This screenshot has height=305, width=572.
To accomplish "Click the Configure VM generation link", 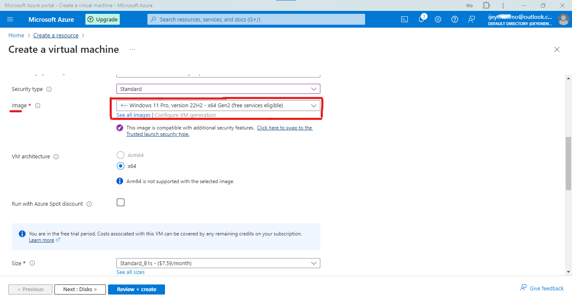I will click(x=186, y=115).
